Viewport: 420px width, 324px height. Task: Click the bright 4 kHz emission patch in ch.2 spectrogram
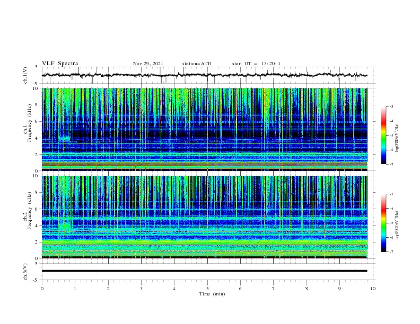pyautogui.click(x=65, y=226)
